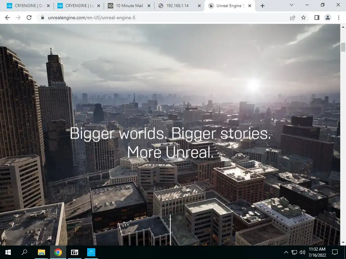The width and height of the screenshot is (346, 259).
Task: Reload the Unreal Engine page
Action: (x=29, y=18)
